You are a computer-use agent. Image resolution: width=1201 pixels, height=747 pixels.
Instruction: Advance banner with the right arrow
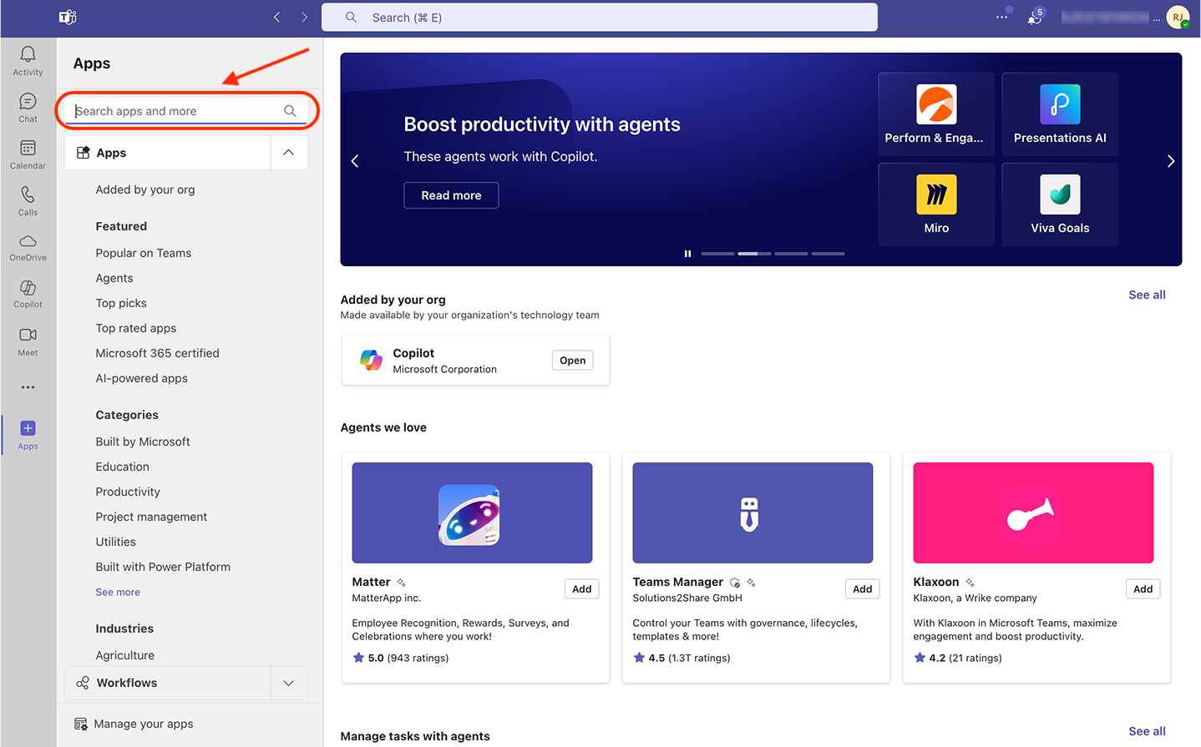point(1170,161)
